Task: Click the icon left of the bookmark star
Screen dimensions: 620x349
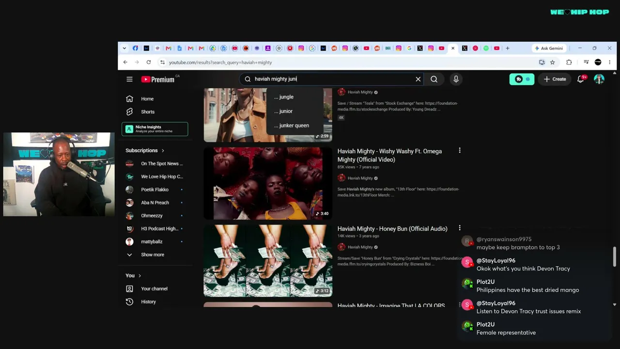Action: pyautogui.click(x=542, y=62)
